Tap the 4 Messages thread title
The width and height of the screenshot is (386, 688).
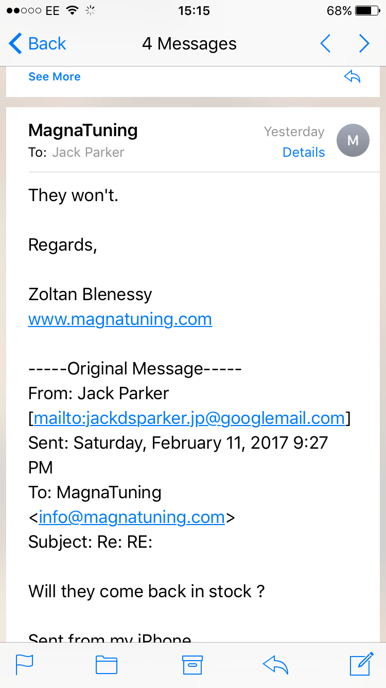coord(189,44)
